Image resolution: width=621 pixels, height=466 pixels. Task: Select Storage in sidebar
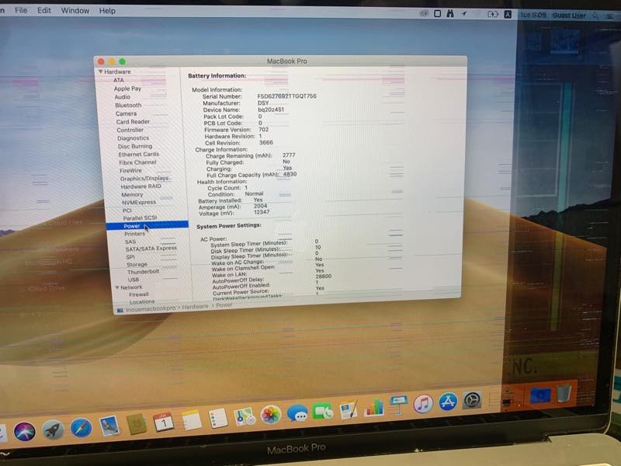click(137, 264)
